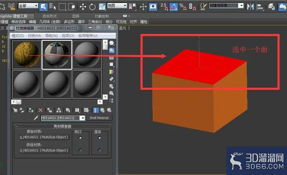
Task: Open the Material ID Channel flyout
Action: coord(77,110)
